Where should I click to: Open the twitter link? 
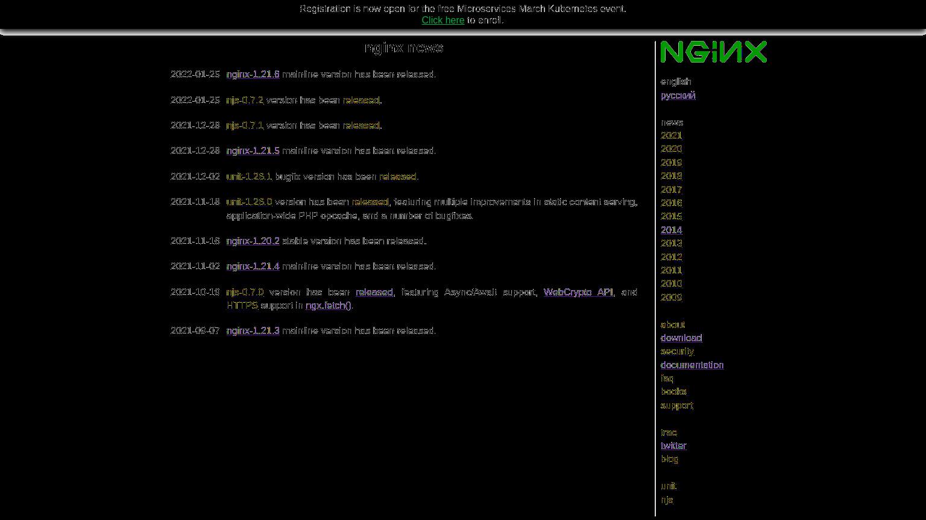click(673, 446)
